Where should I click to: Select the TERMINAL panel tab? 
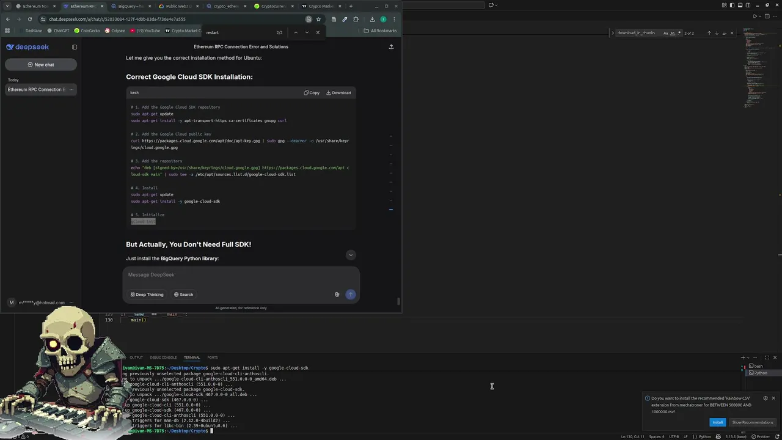tap(192, 358)
